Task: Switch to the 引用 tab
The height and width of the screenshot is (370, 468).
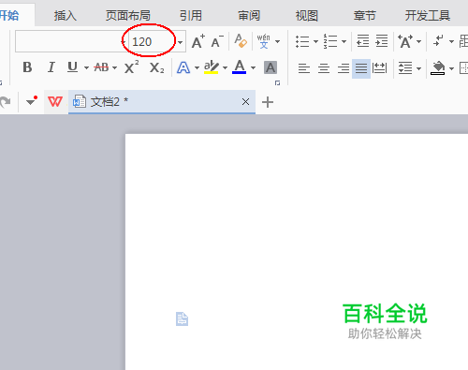Action: click(191, 15)
